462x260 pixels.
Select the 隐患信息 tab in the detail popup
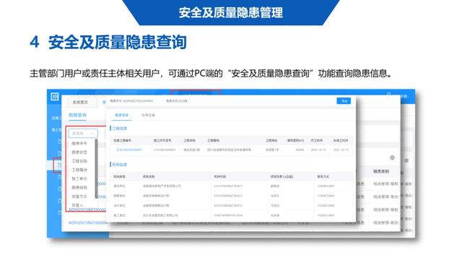tap(121, 116)
